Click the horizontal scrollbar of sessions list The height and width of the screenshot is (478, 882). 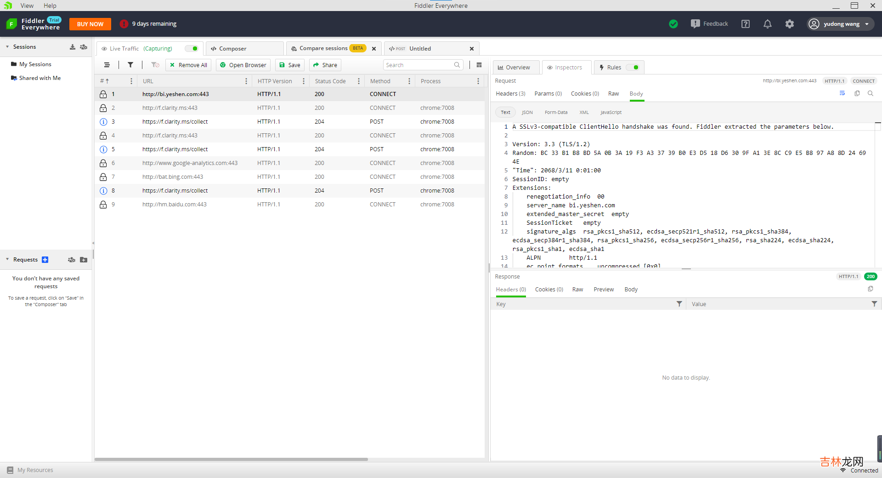point(231,459)
